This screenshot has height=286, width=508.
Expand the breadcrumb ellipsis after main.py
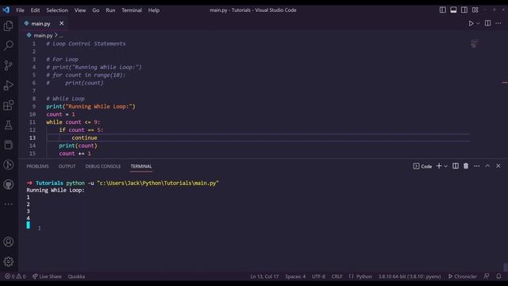coord(61,36)
